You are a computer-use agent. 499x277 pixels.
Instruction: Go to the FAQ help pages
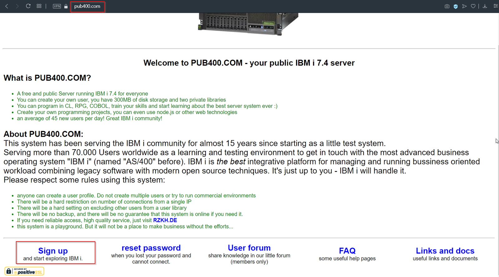click(x=347, y=251)
